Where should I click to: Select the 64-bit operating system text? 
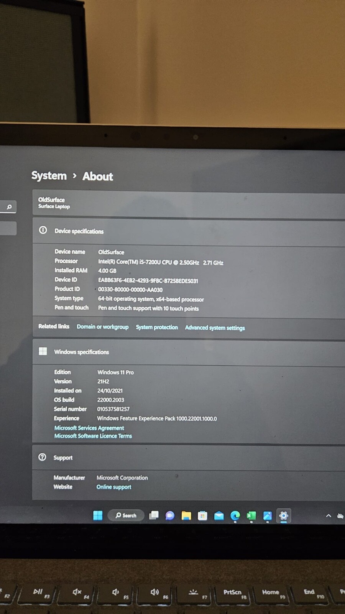tap(151, 299)
